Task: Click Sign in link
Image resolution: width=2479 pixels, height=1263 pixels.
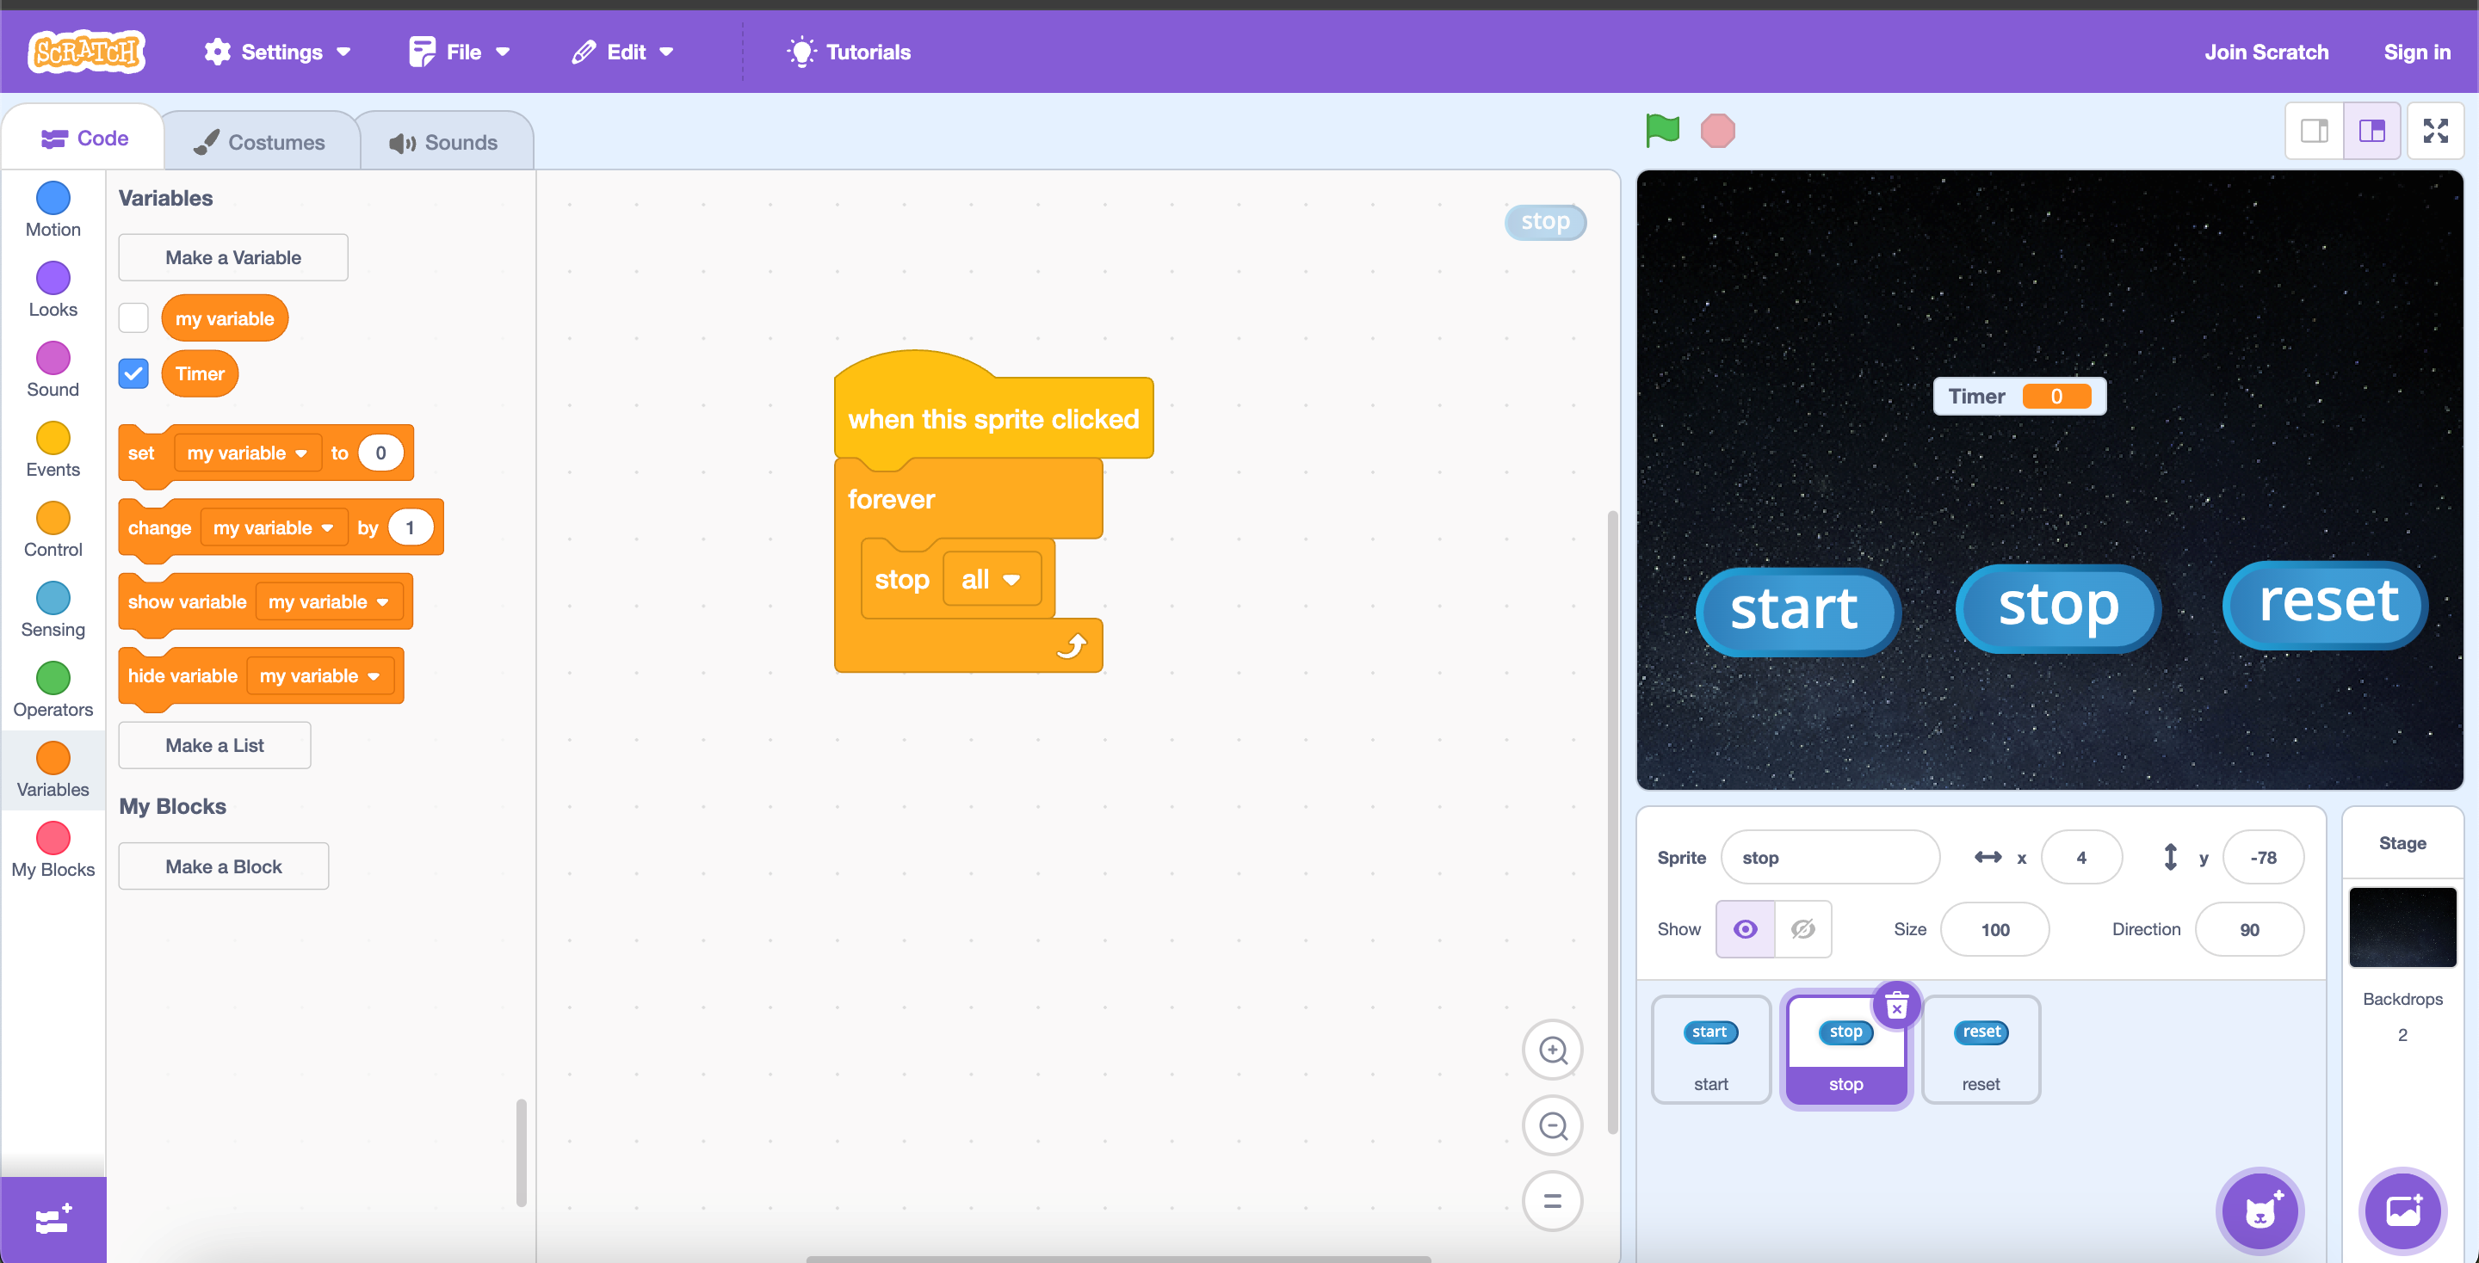Action: (2416, 52)
